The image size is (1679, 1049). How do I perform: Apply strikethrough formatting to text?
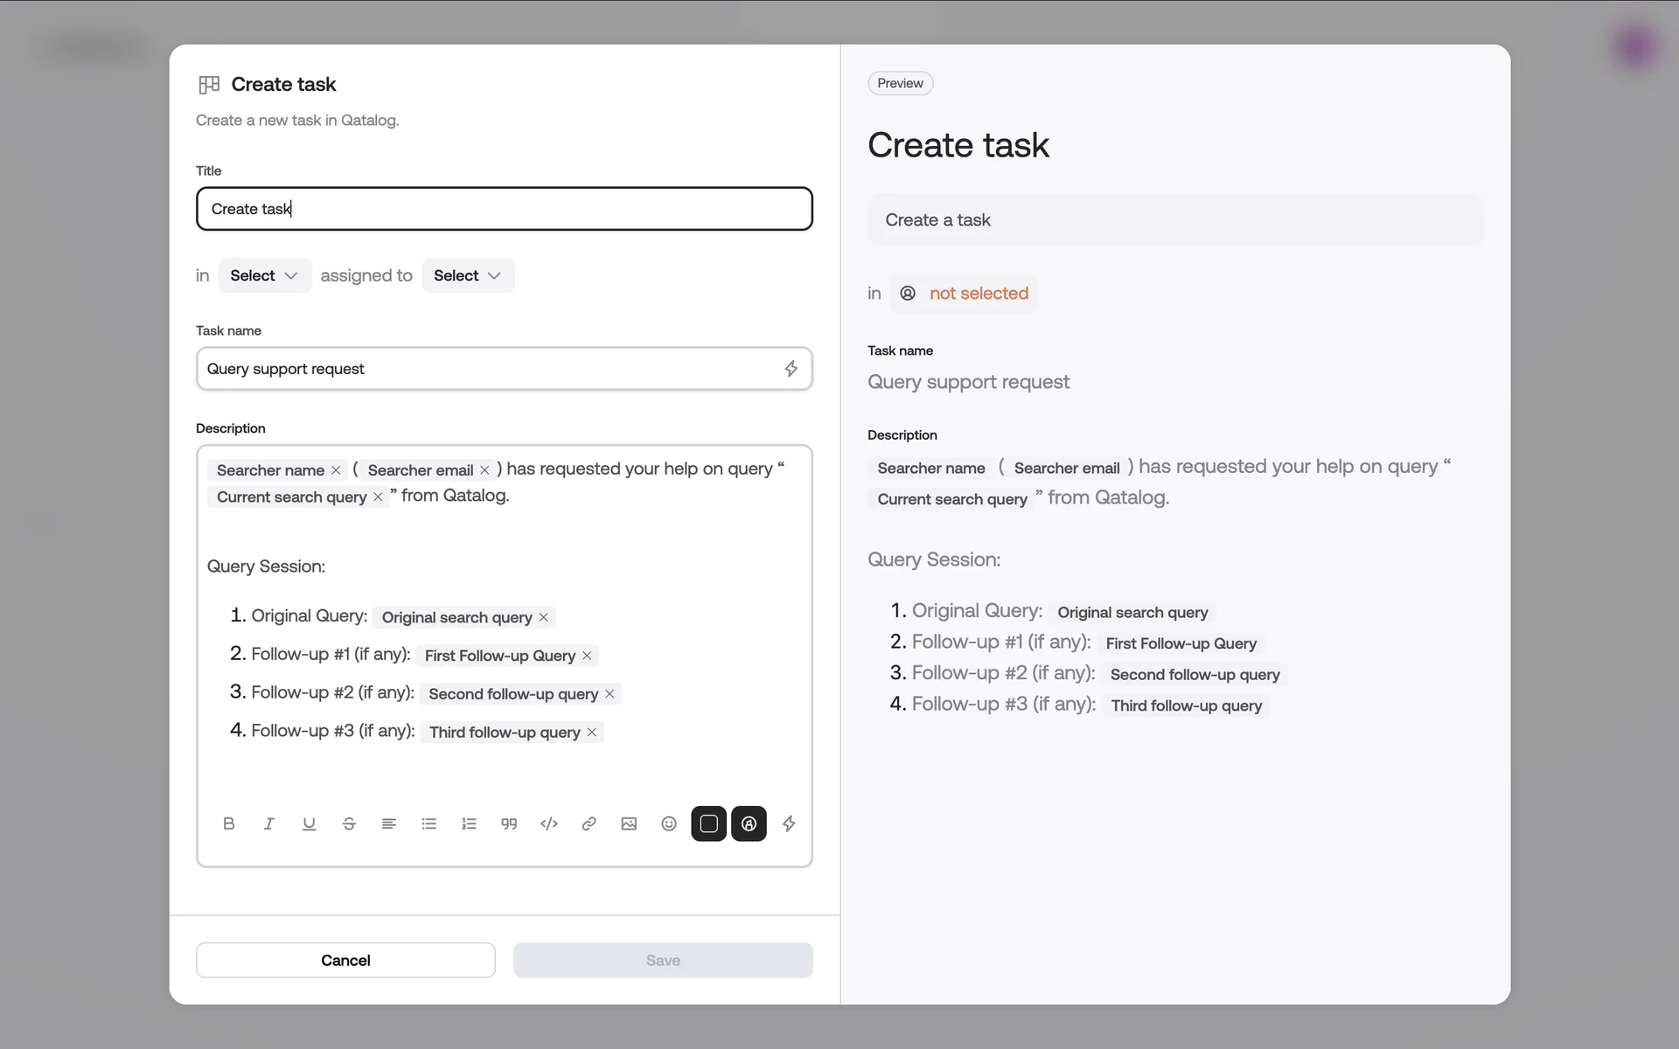(349, 823)
